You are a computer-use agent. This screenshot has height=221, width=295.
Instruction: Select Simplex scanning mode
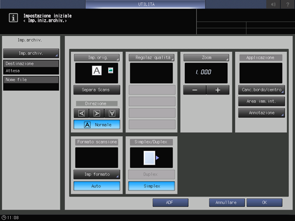tap(152, 186)
